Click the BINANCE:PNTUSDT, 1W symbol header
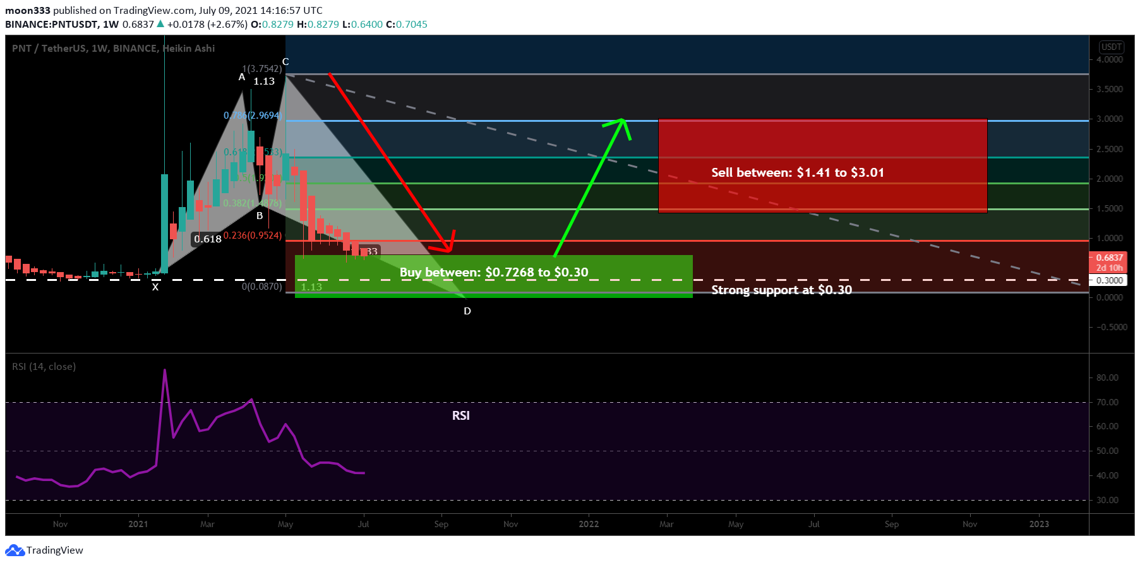 click(62, 24)
